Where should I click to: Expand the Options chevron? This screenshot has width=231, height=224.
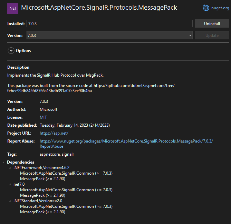[11, 51]
